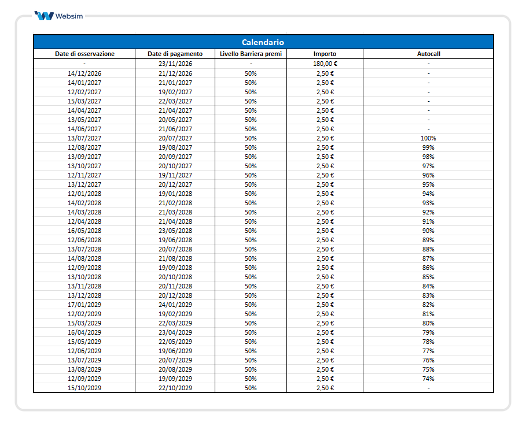The width and height of the screenshot is (526, 426).
Task: Select the 95% autocall value
Action: coord(428,184)
